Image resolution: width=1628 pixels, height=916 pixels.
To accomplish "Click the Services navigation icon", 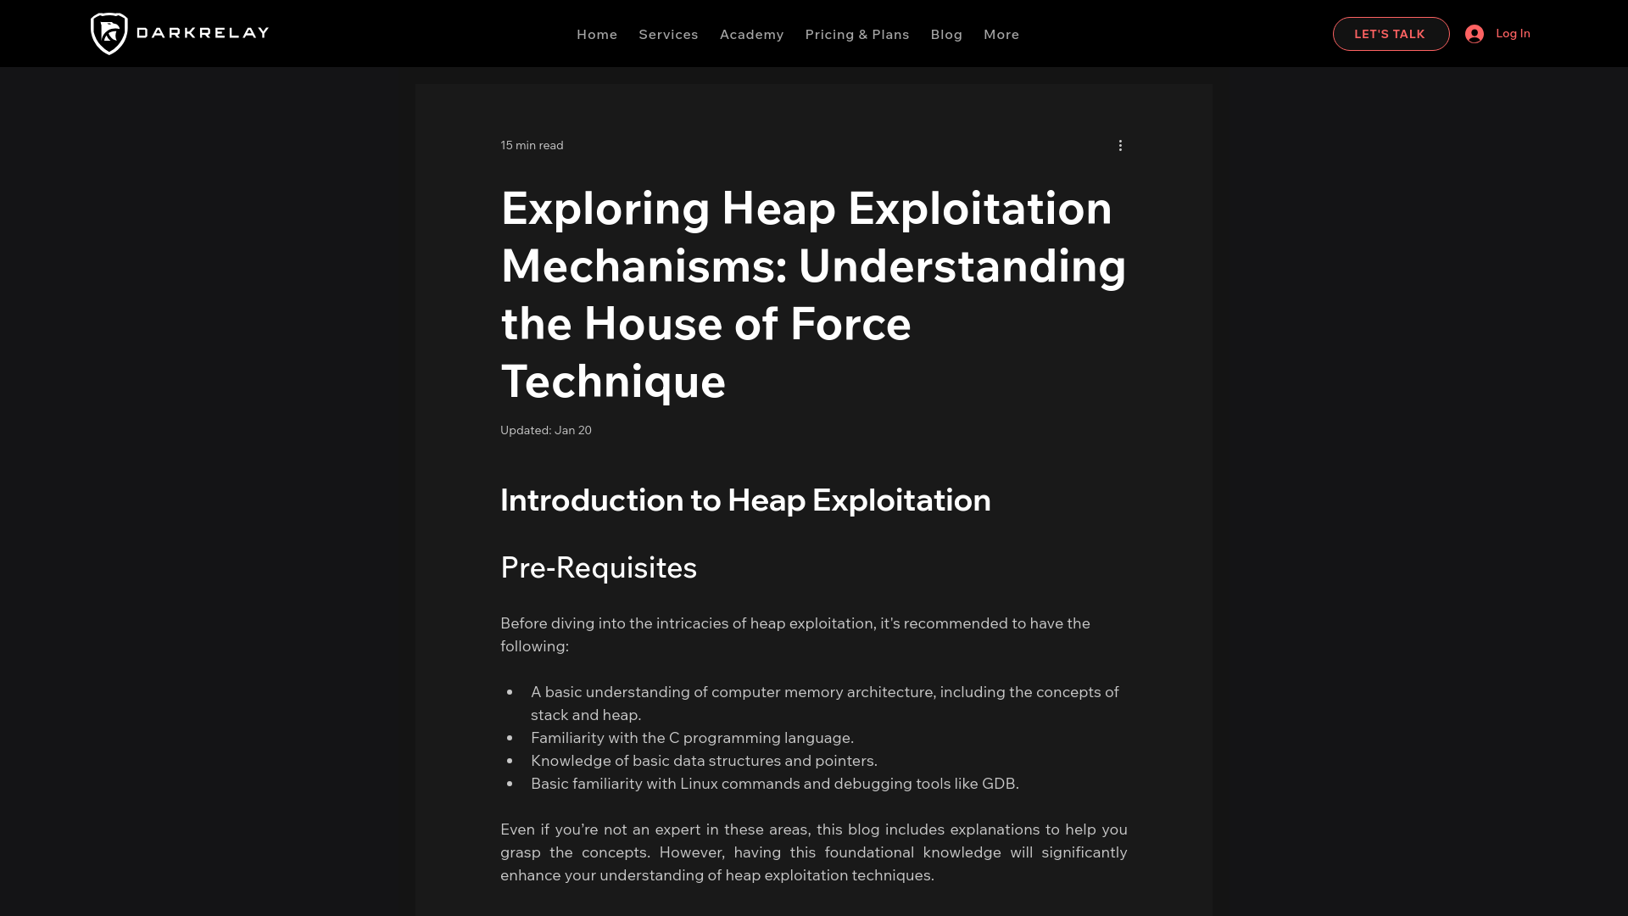I will click(667, 34).
